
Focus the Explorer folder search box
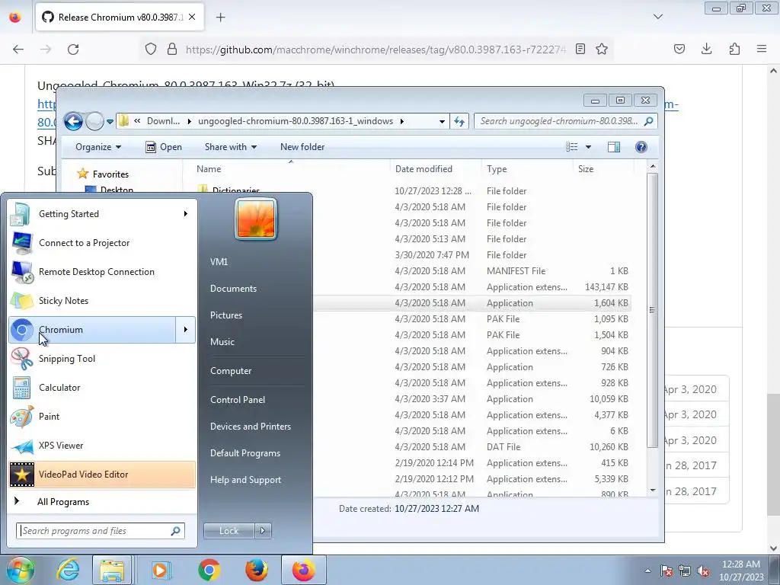(x=566, y=121)
